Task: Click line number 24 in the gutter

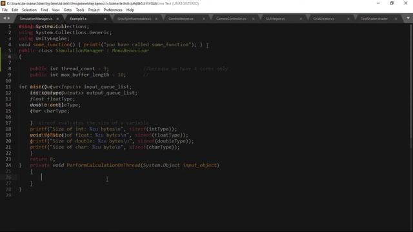Action: tap(8, 165)
